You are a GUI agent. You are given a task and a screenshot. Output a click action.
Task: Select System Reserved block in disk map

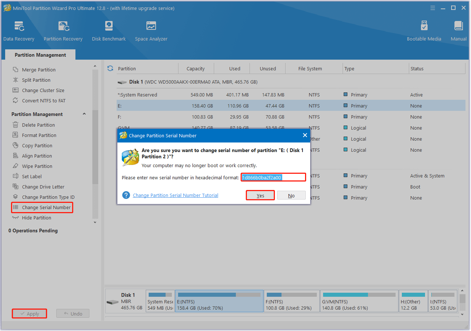point(160,301)
